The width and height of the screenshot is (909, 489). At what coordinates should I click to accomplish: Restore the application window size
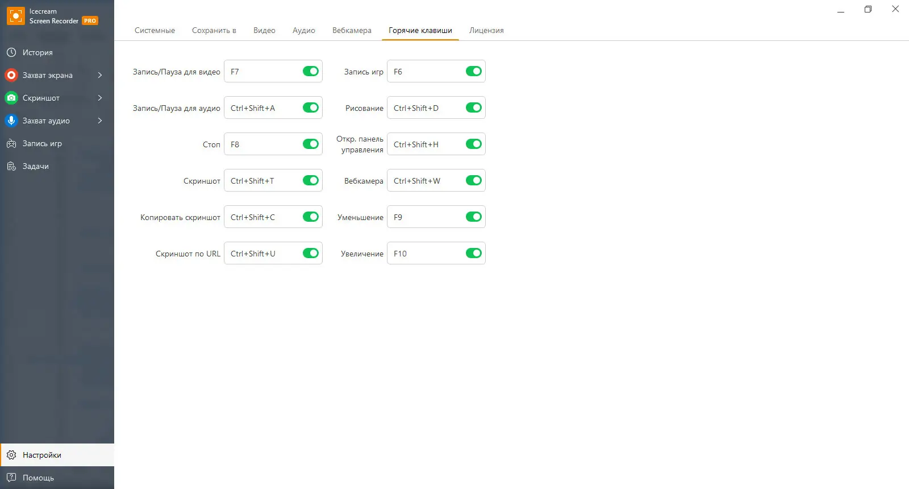click(868, 9)
